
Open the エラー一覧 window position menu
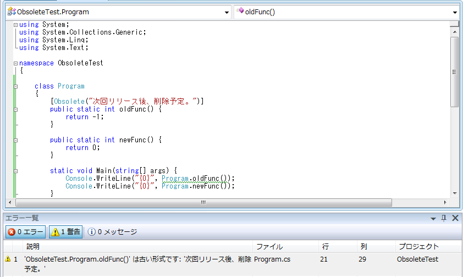point(433,219)
